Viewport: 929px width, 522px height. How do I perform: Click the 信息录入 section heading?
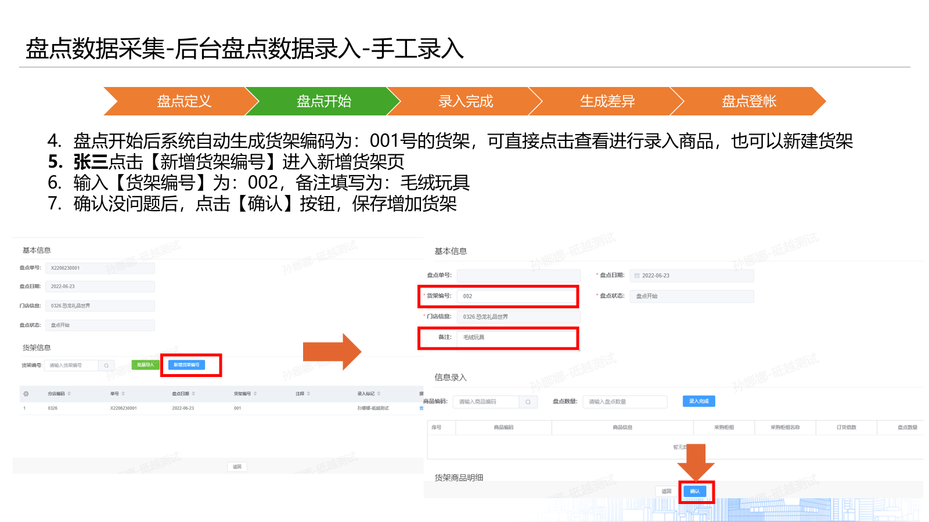[x=451, y=377]
